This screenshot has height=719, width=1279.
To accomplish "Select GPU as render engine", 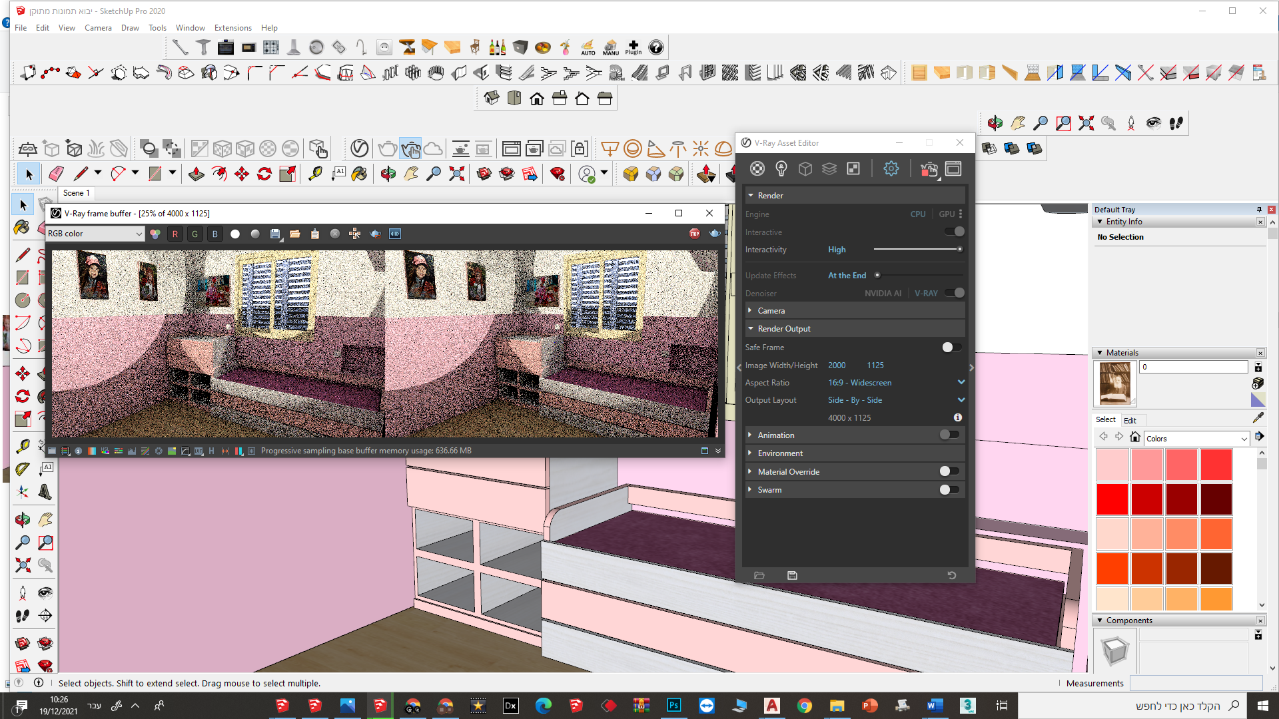I will click(947, 214).
